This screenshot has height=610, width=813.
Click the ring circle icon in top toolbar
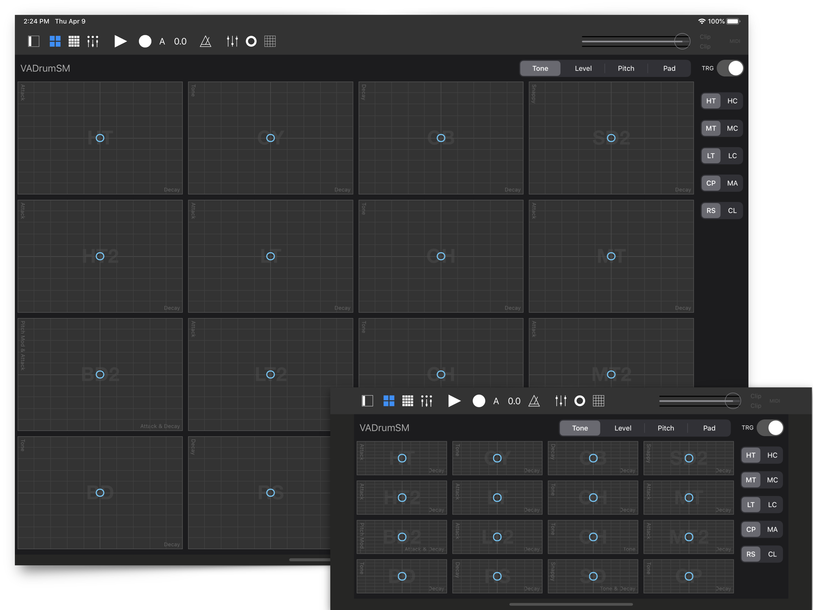251,41
